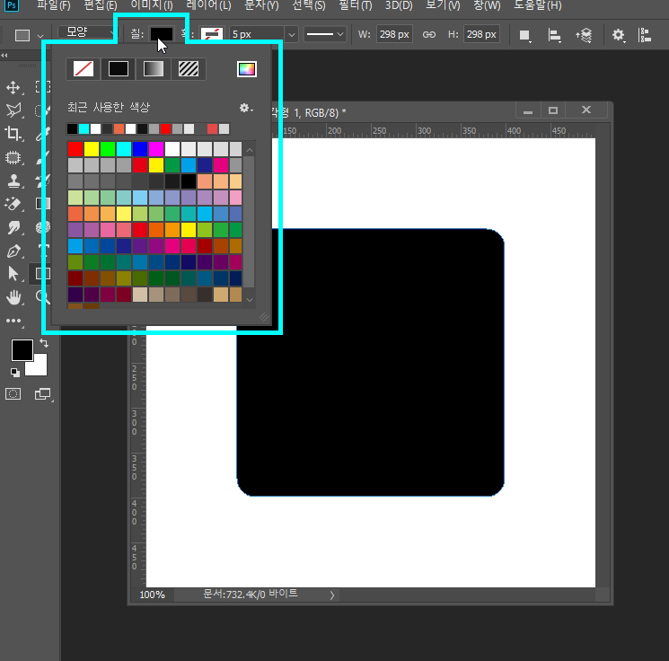The width and height of the screenshot is (669, 661).
Task: Open the gear shape options dropdown
Action: point(618,35)
